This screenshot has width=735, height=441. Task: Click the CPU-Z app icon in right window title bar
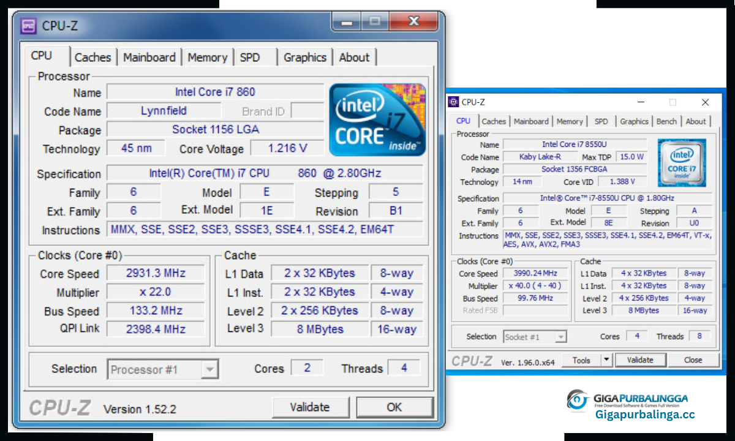point(453,102)
